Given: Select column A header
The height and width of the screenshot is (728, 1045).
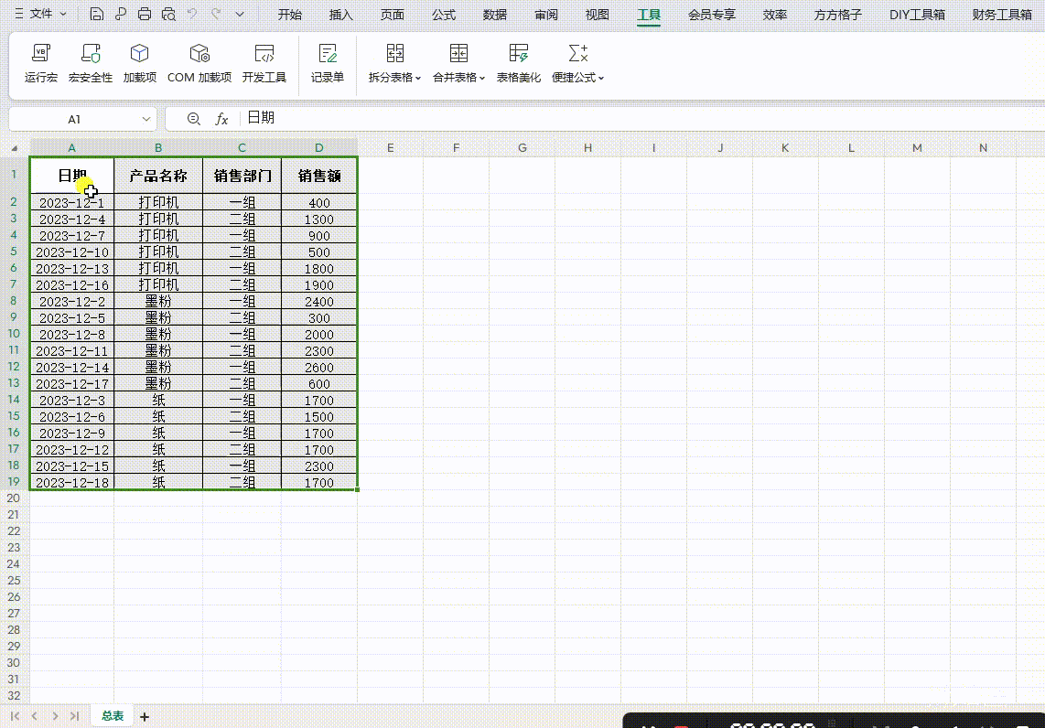Looking at the screenshot, I should (x=72, y=148).
